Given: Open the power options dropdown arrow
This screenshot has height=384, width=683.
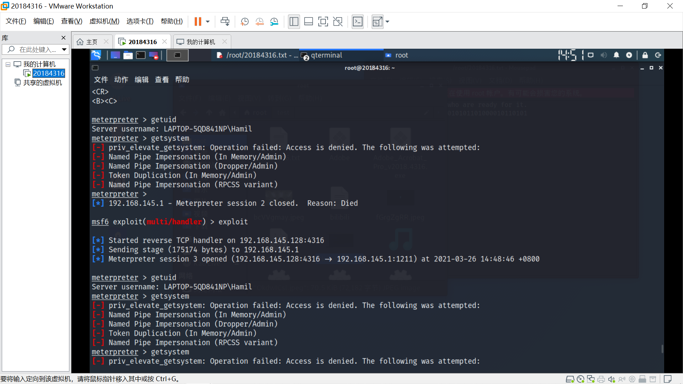Looking at the screenshot, I should pos(208,22).
